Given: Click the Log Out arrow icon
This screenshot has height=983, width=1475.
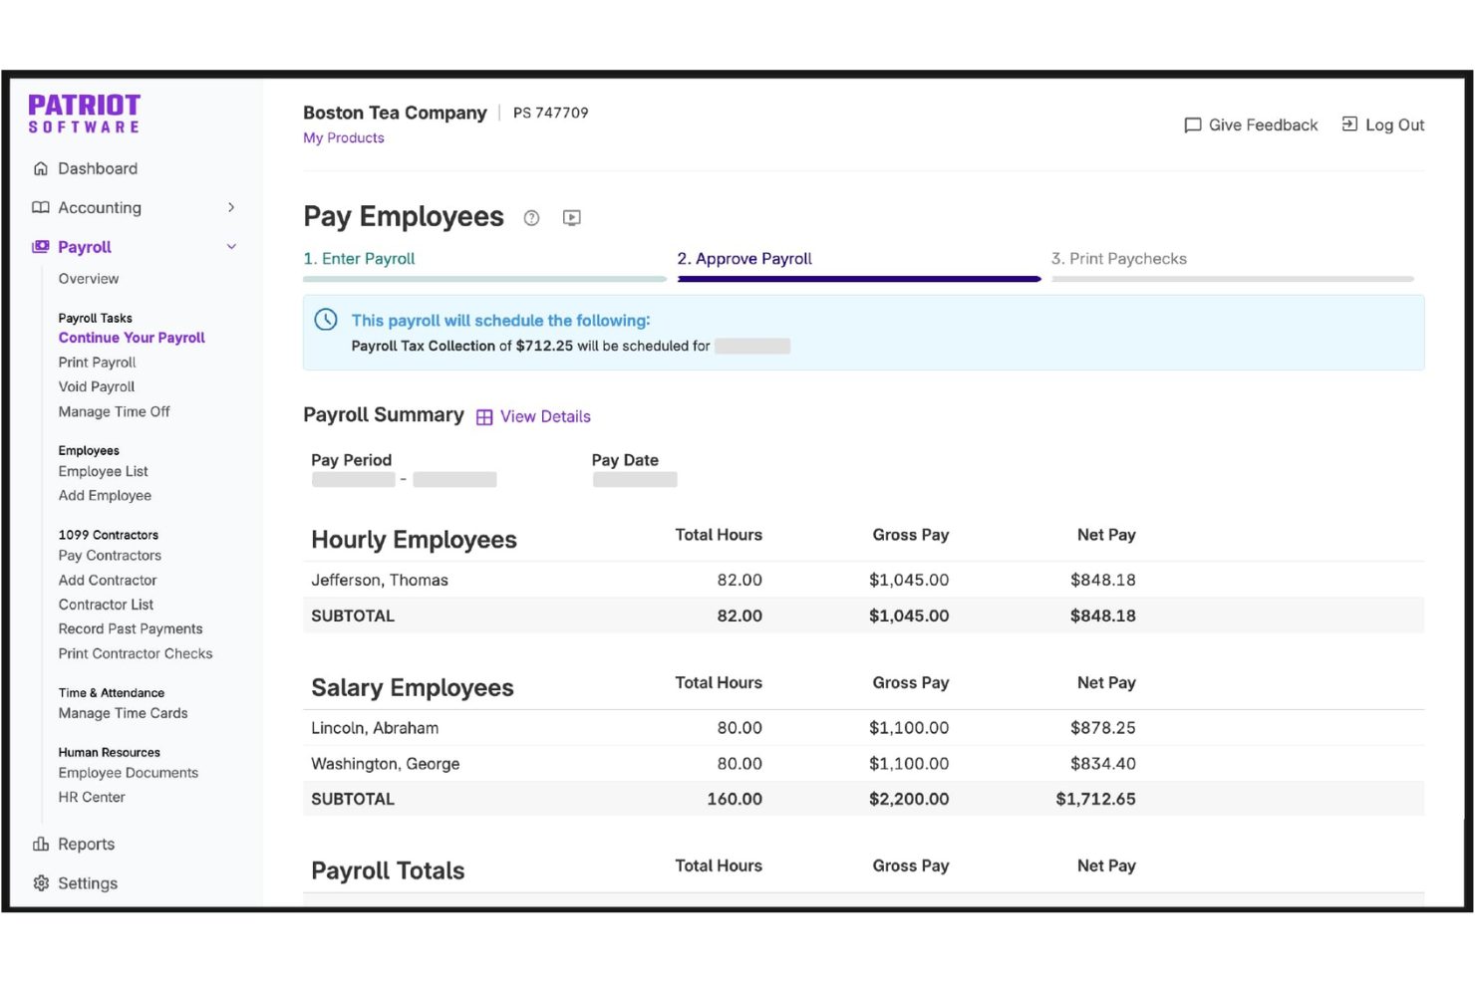Looking at the screenshot, I should tap(1349, 123).
